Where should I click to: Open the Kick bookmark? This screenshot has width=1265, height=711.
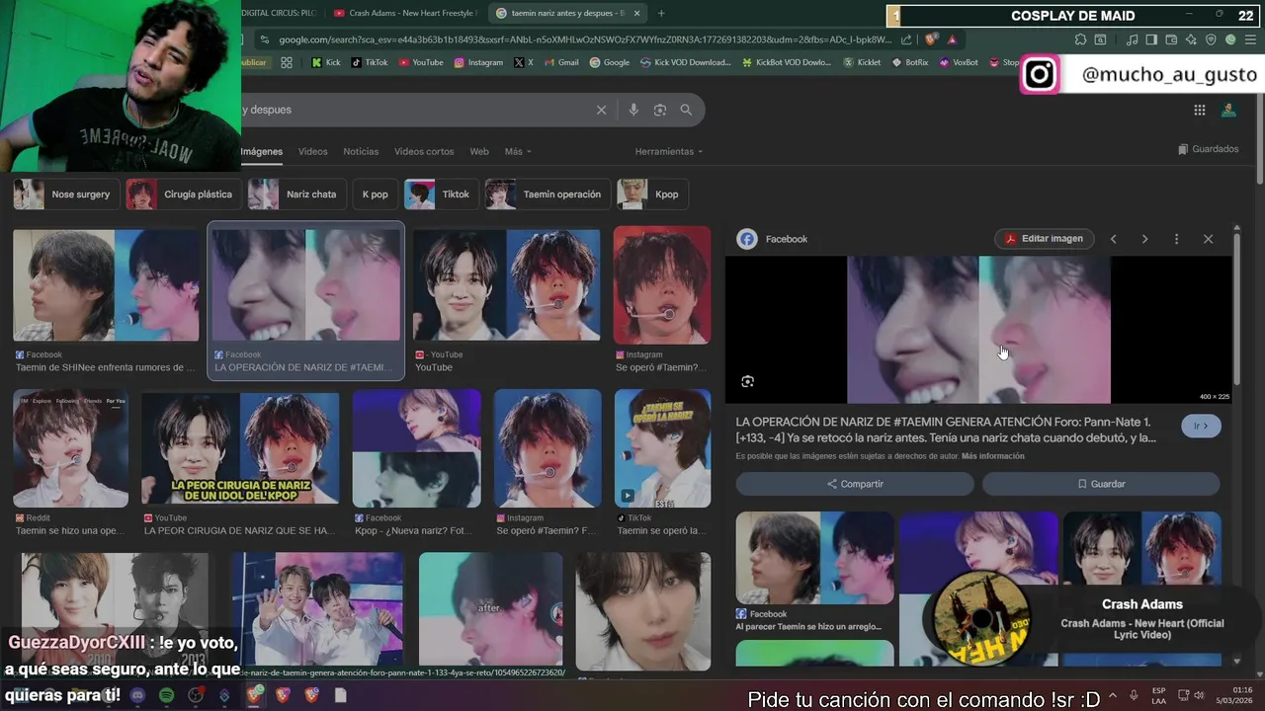(x=325, y=62)
